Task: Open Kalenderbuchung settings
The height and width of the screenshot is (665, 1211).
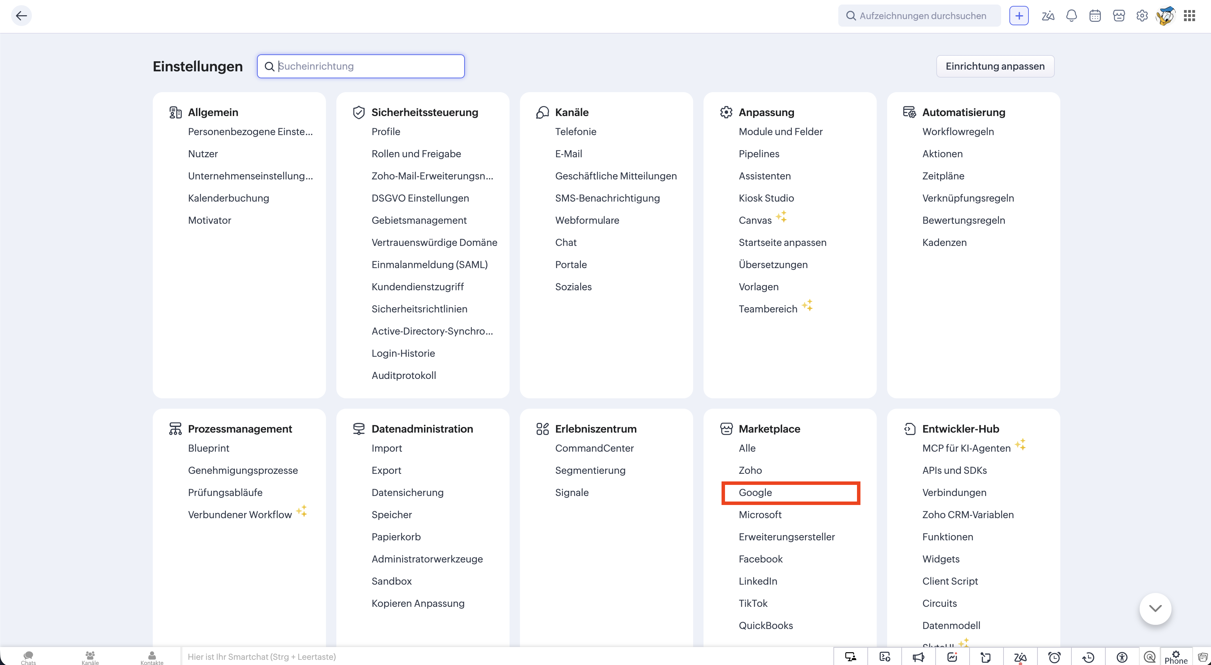Action: [229, 198]
